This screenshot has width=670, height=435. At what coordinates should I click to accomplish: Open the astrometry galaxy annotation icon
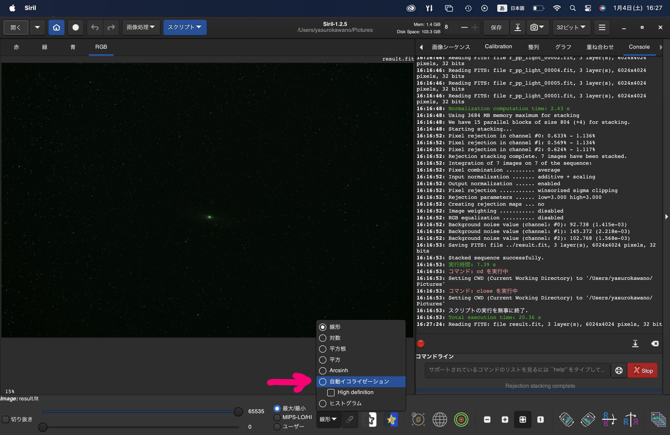tap(418, 419)
